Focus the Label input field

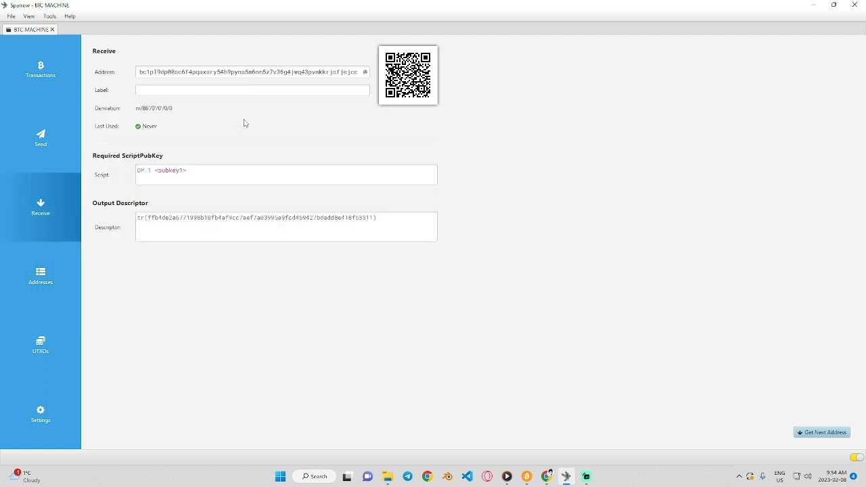pyautogui.click(x=252, y=90)
